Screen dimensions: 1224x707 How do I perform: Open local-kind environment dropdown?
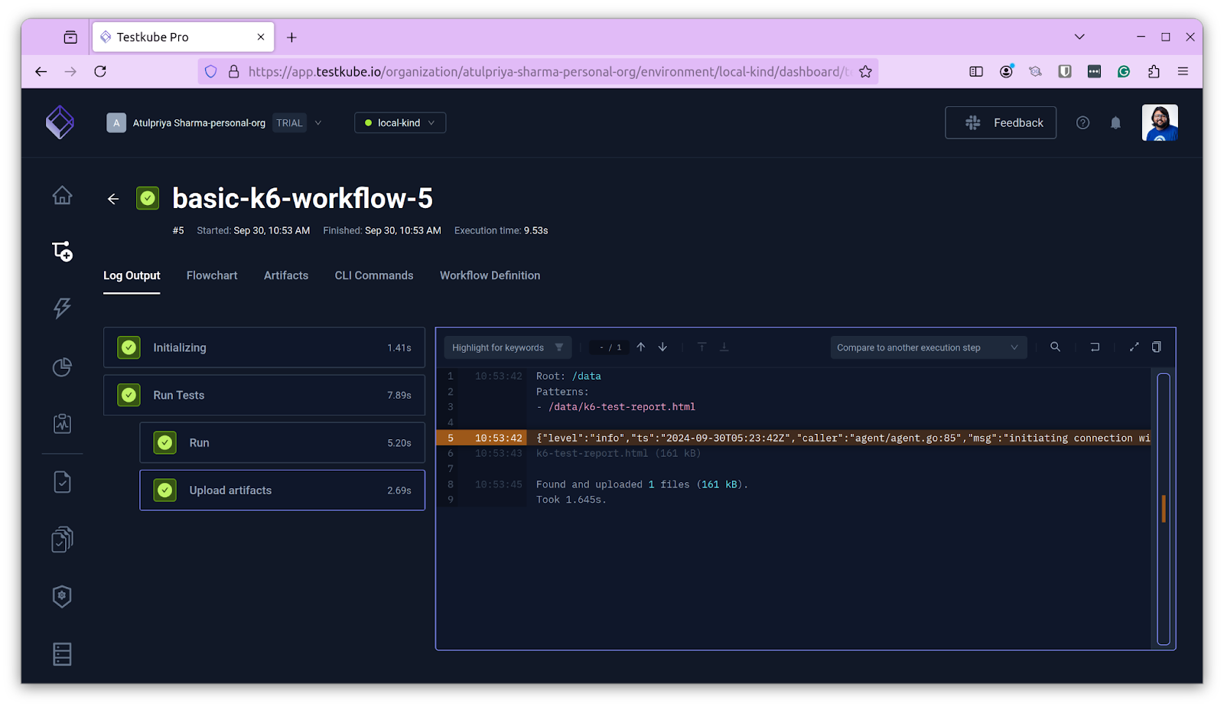pos(400,122)
